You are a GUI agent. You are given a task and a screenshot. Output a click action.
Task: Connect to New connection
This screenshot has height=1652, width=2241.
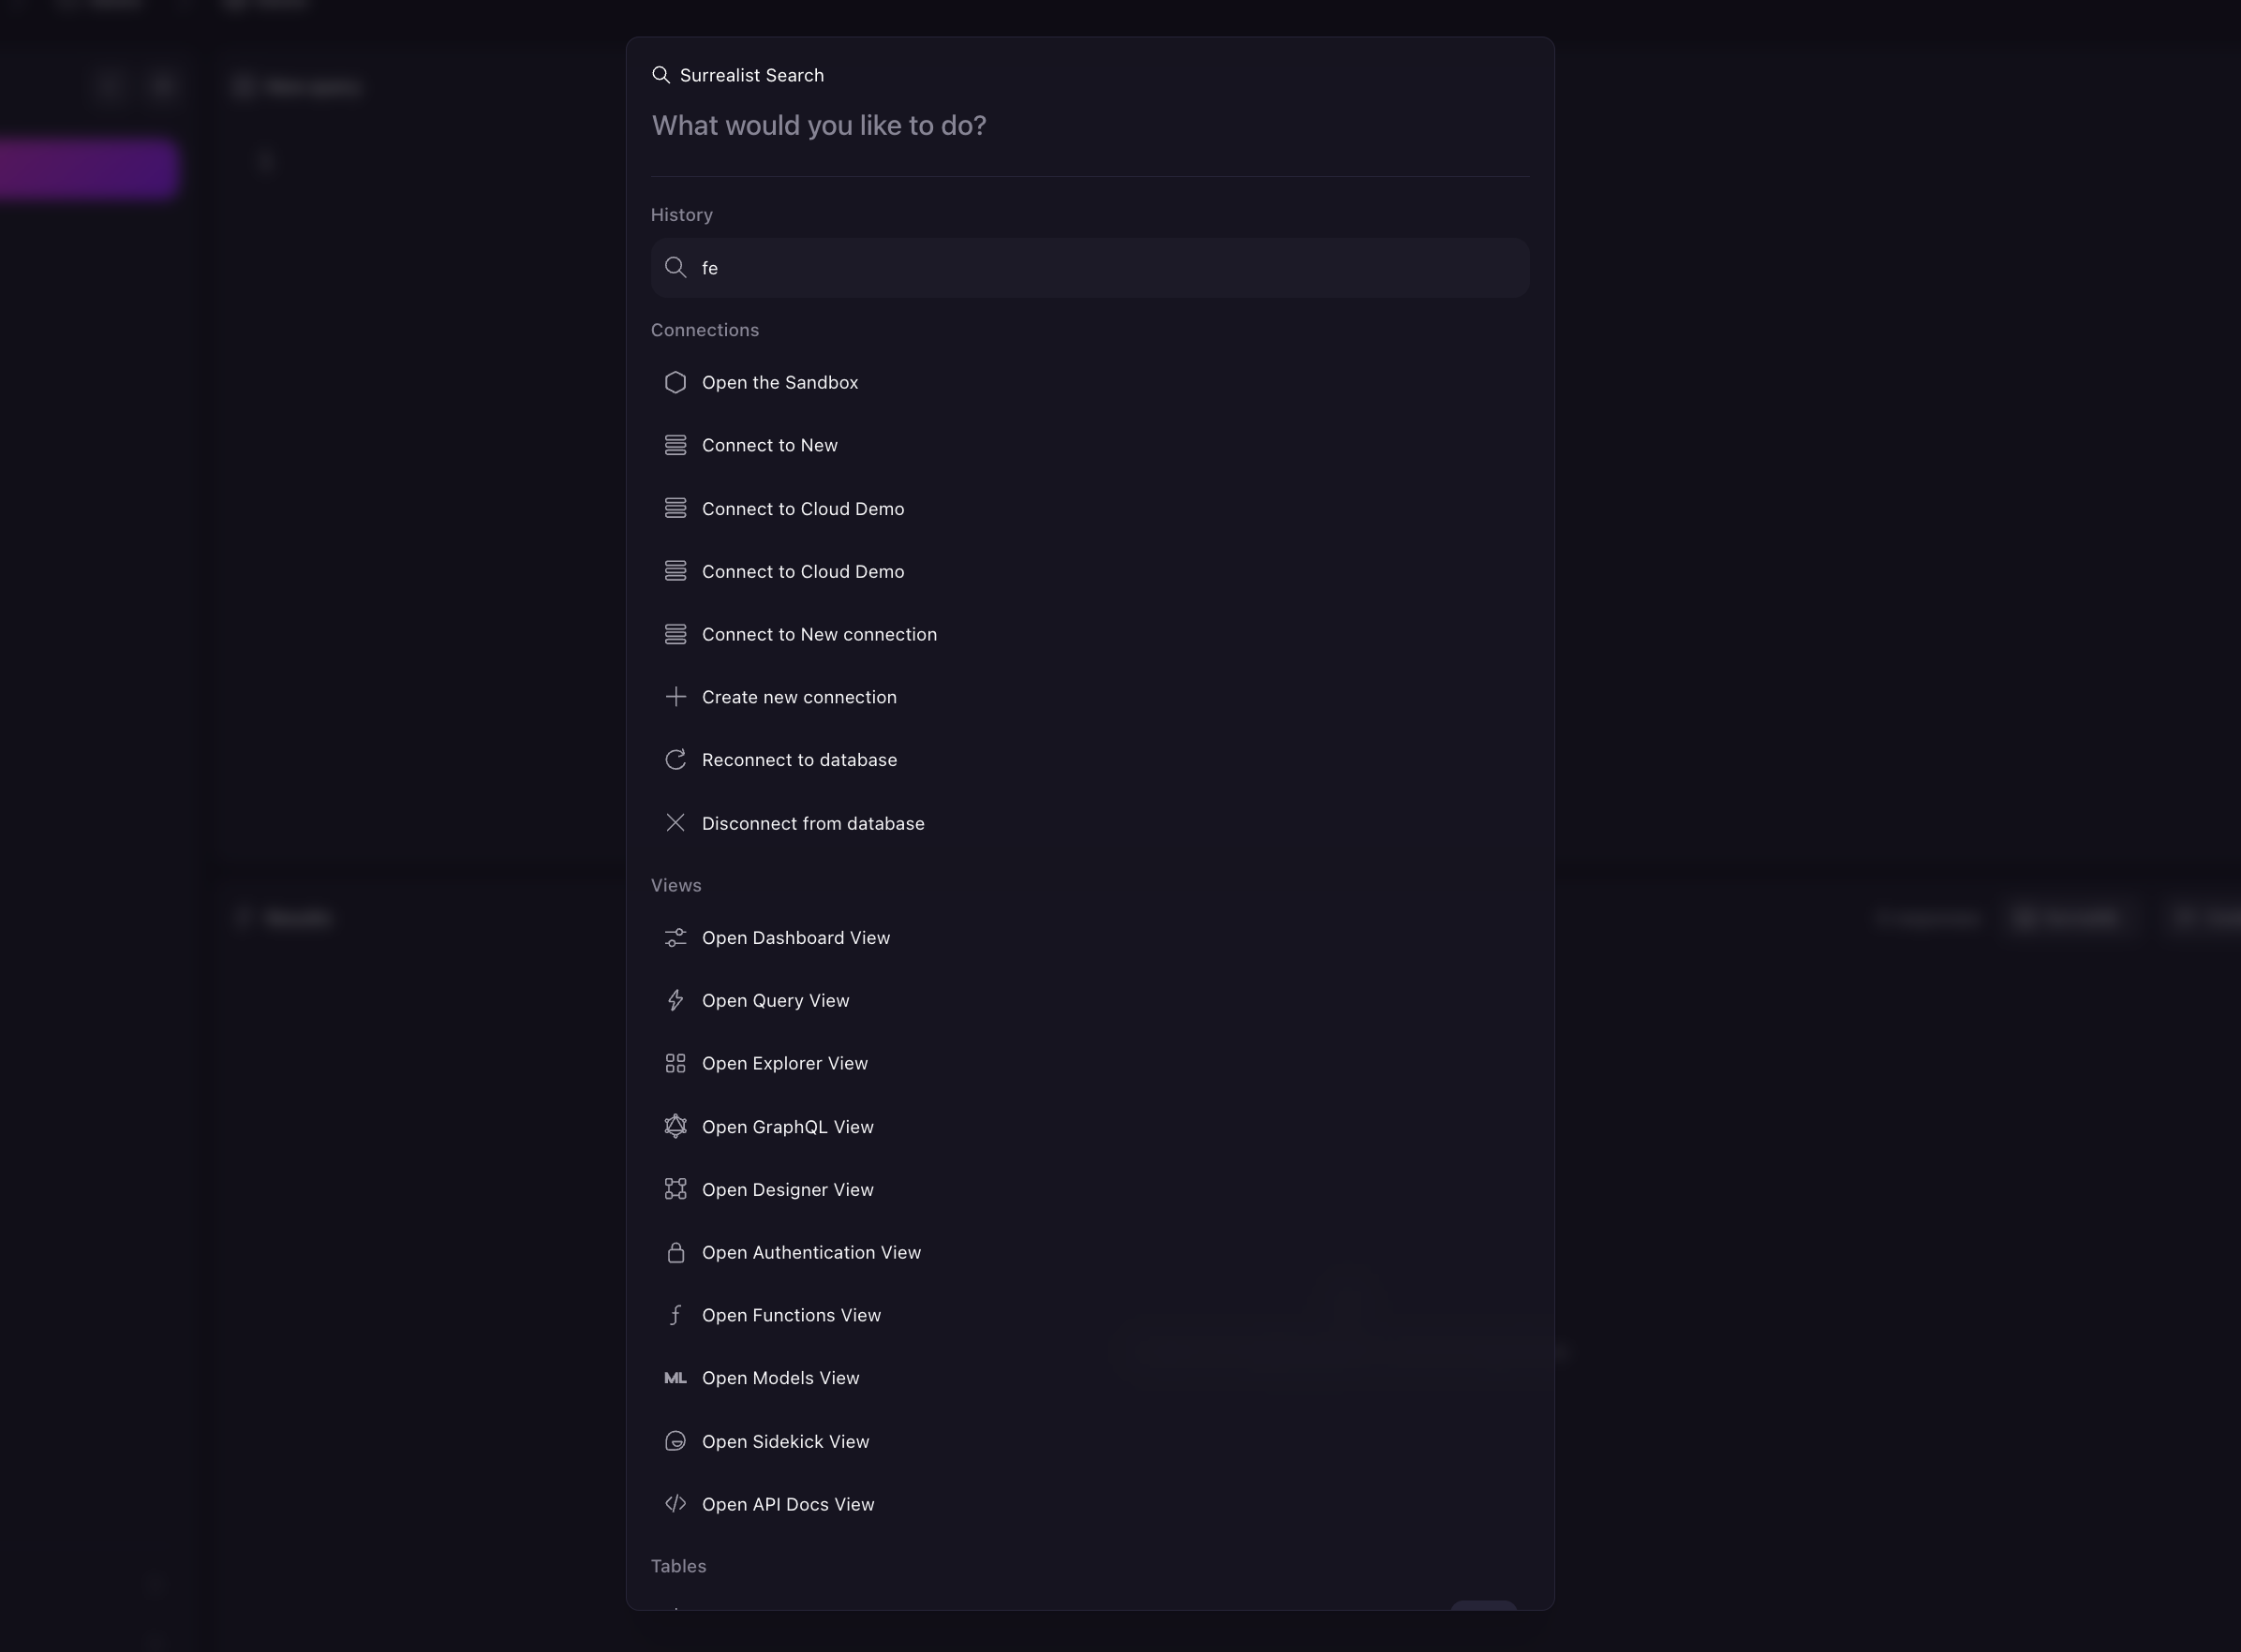pyautogui.click(x=819, y=634)
